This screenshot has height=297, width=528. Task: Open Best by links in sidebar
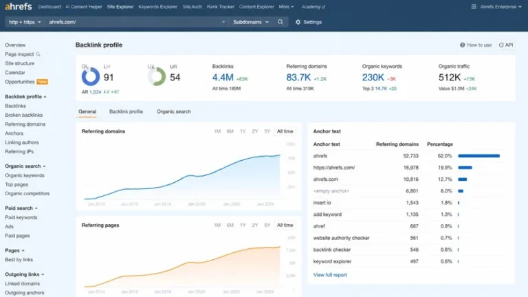(x=19, y=260)
